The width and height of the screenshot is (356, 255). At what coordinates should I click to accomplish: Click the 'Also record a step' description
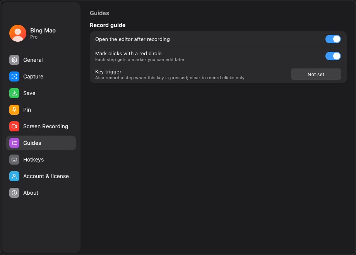(x=170, y=78)
